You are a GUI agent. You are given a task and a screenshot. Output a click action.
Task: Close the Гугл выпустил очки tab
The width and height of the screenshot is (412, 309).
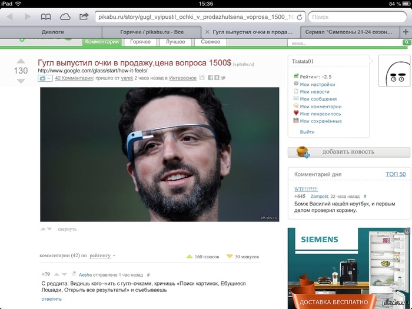(207, 32)
